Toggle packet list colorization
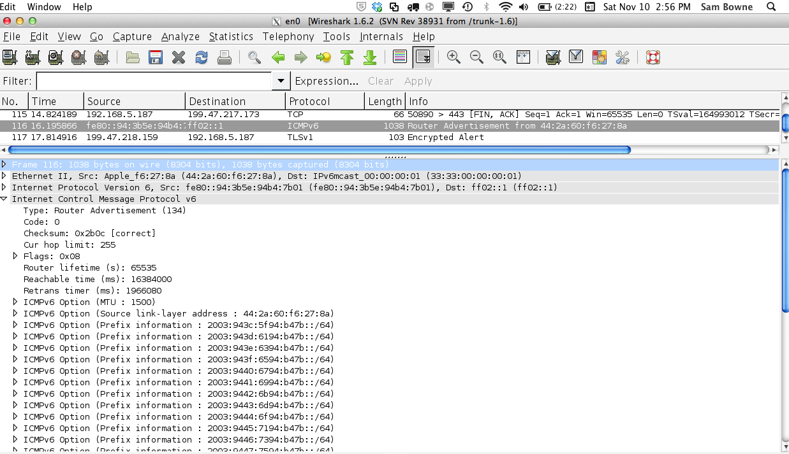This screenshot has width=789, height=454. 400,58
